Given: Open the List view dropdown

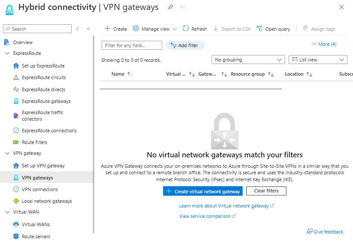Looking at the screenshot, I should coord(318,60).
